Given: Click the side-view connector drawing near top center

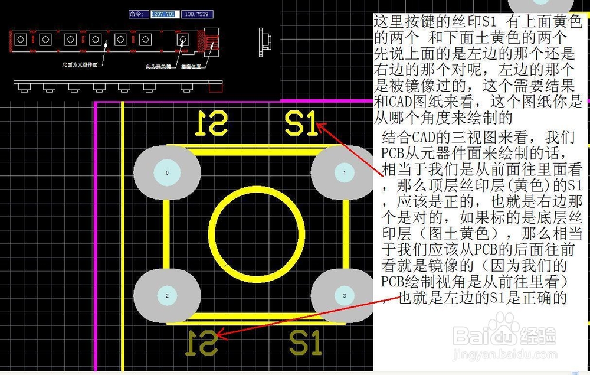Looking at the screenshot, I should coord(265,41).
